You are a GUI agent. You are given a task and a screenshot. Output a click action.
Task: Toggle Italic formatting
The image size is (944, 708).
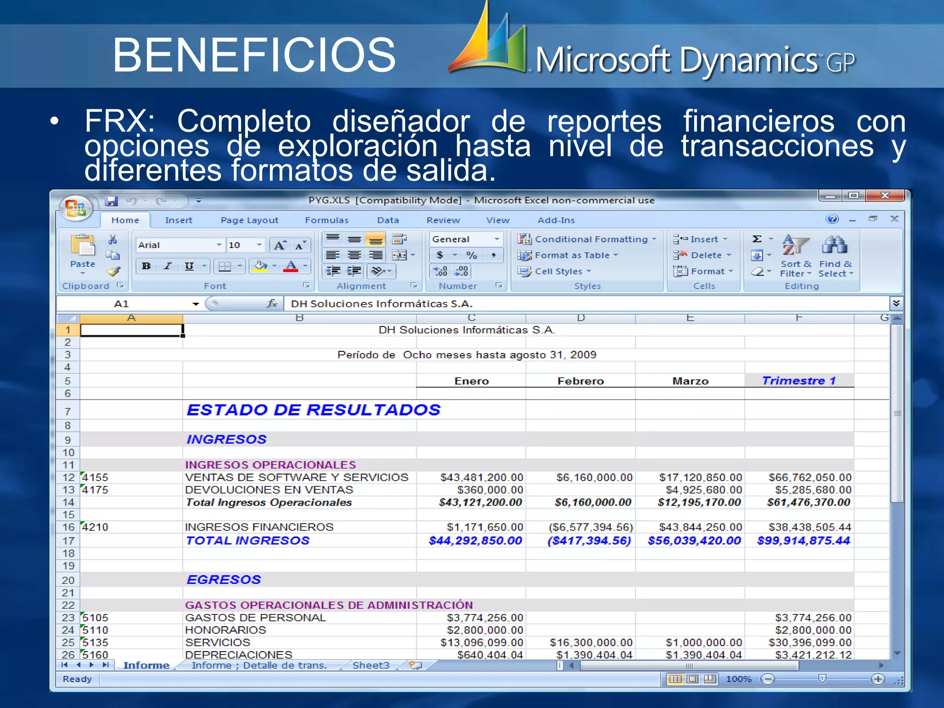168,266
